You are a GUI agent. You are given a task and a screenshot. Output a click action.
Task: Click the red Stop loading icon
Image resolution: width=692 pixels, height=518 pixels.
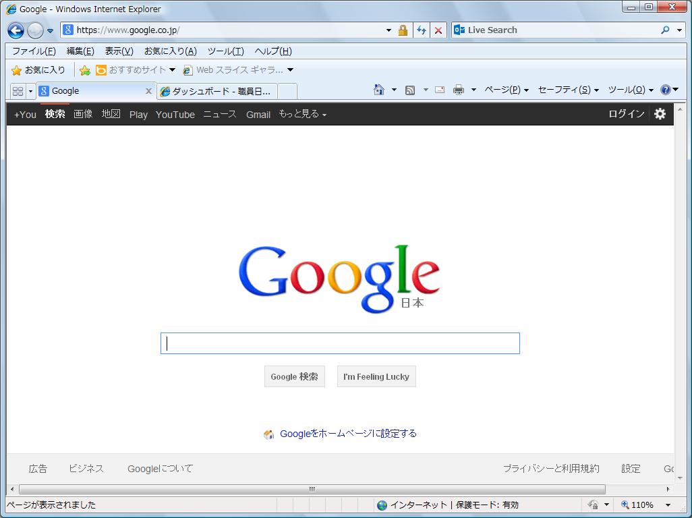[438, 30]
